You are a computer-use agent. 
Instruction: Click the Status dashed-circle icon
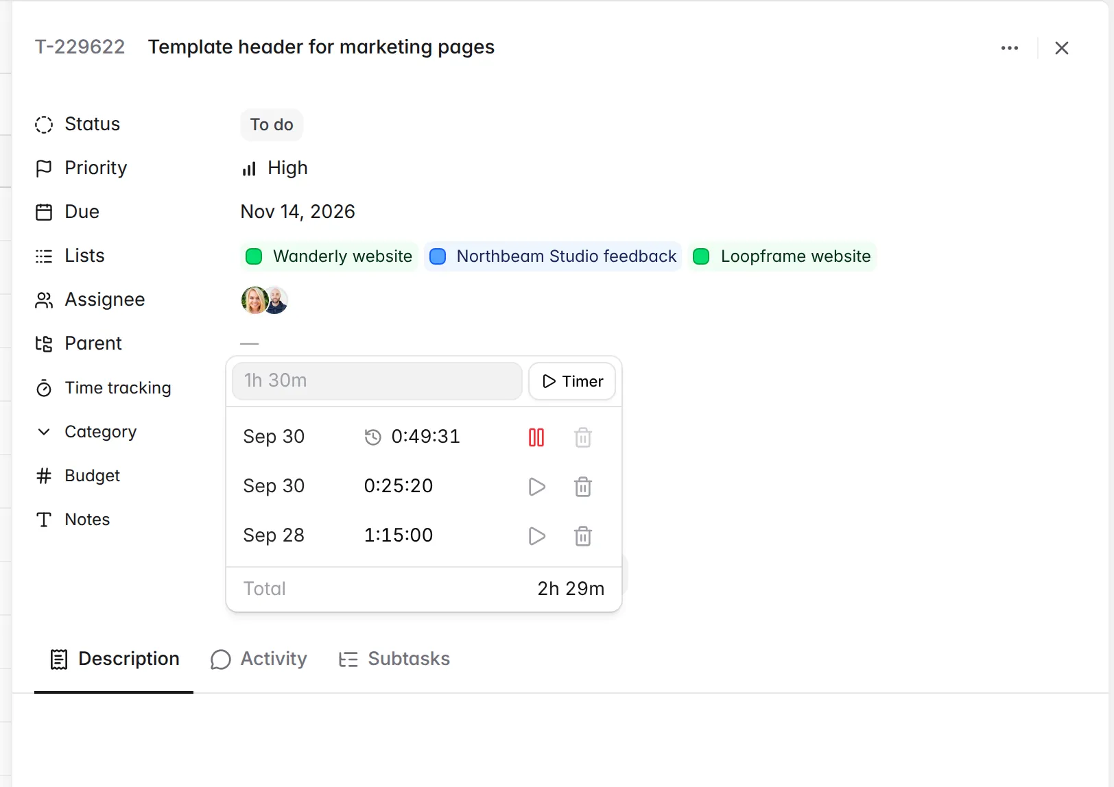click(44, 125)
